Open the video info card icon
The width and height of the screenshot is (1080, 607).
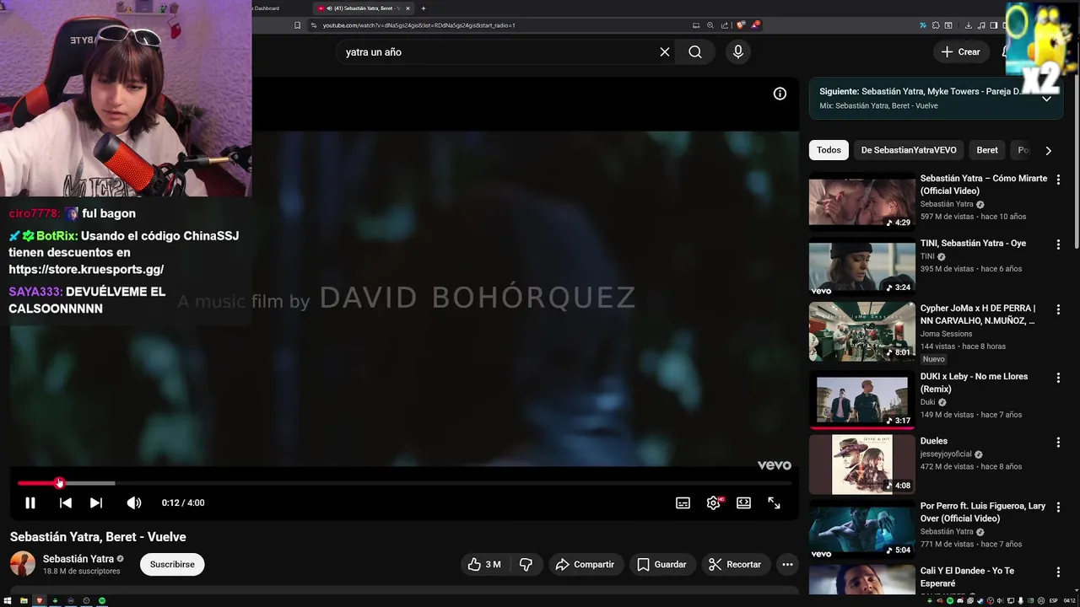(780, 94)
